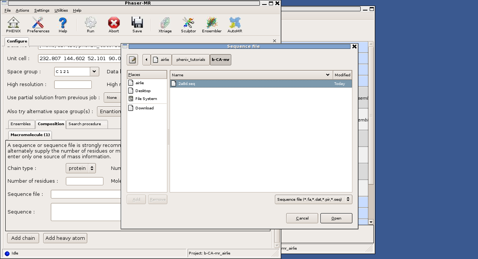Click the Open button in the dialog

[x=336, y=218]
